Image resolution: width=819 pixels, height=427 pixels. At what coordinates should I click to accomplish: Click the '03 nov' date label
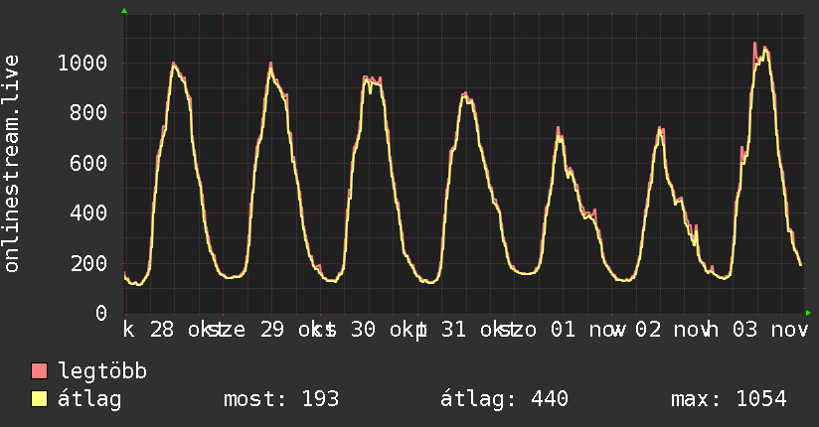tap(769, 330)
